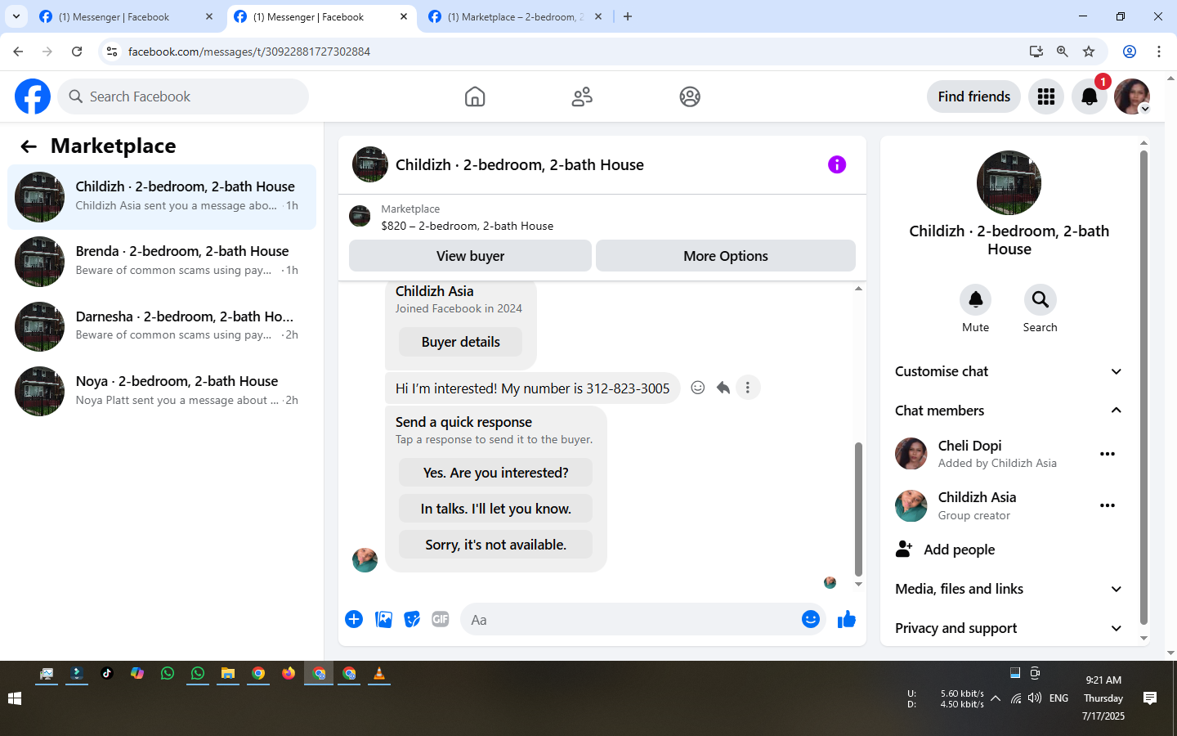Choose a sticker with the sticker icon
Viewport: 1177px width, 736px height.
412,619
